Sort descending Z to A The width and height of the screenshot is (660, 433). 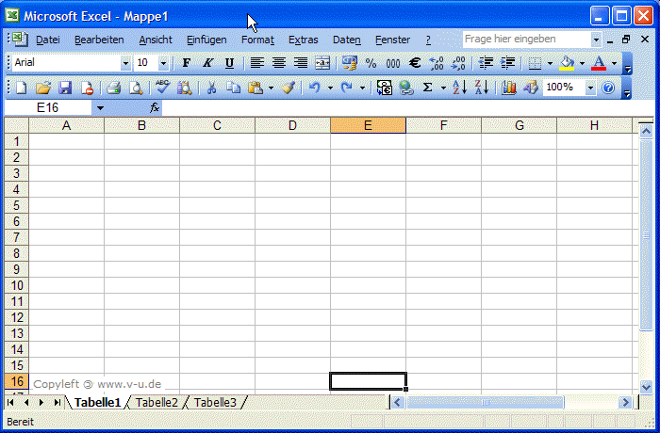click(x=482, y=88)
